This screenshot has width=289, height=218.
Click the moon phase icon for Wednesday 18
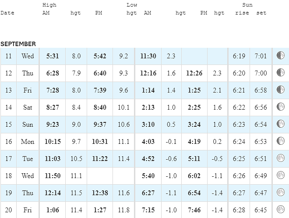(281, 175)
